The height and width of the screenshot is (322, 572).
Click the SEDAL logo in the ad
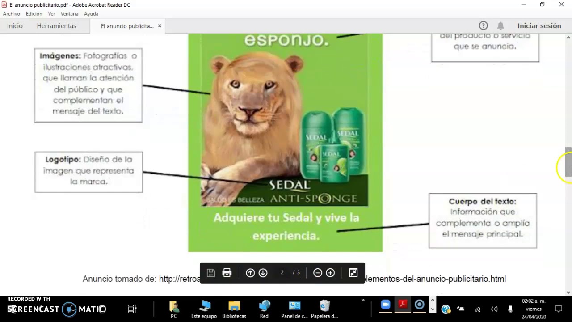coord(289,185)
